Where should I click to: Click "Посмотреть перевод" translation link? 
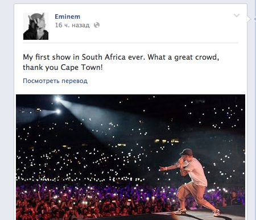55,81
